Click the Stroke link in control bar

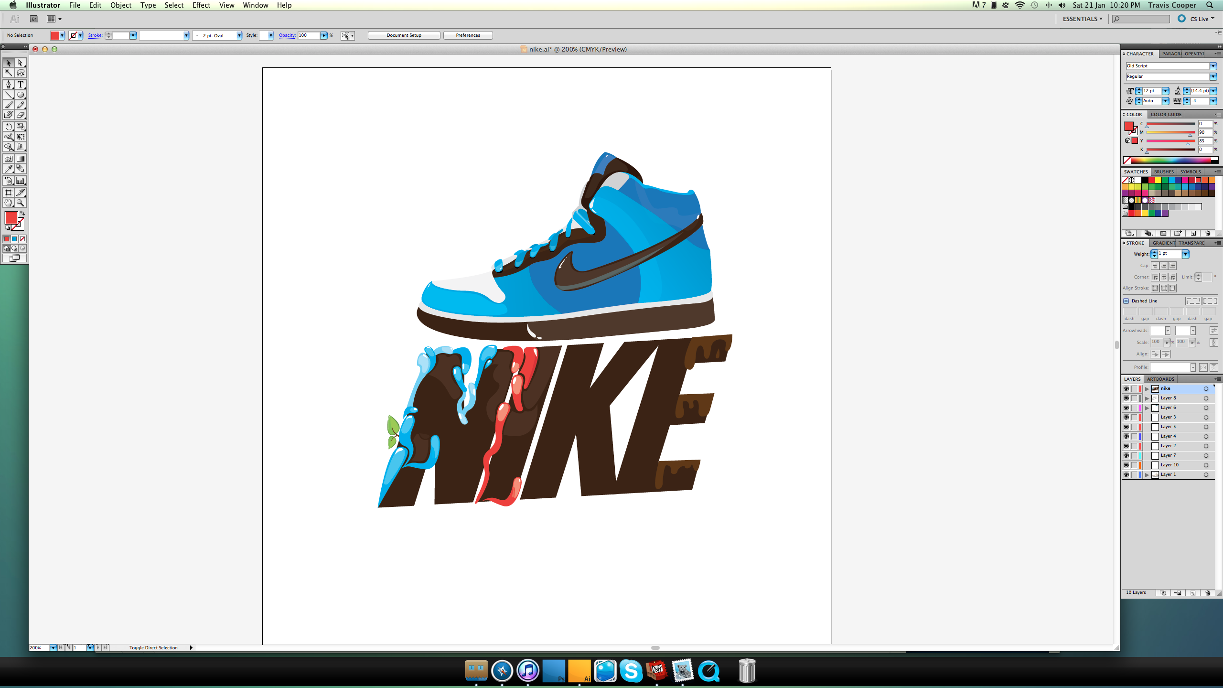point(95,35)
